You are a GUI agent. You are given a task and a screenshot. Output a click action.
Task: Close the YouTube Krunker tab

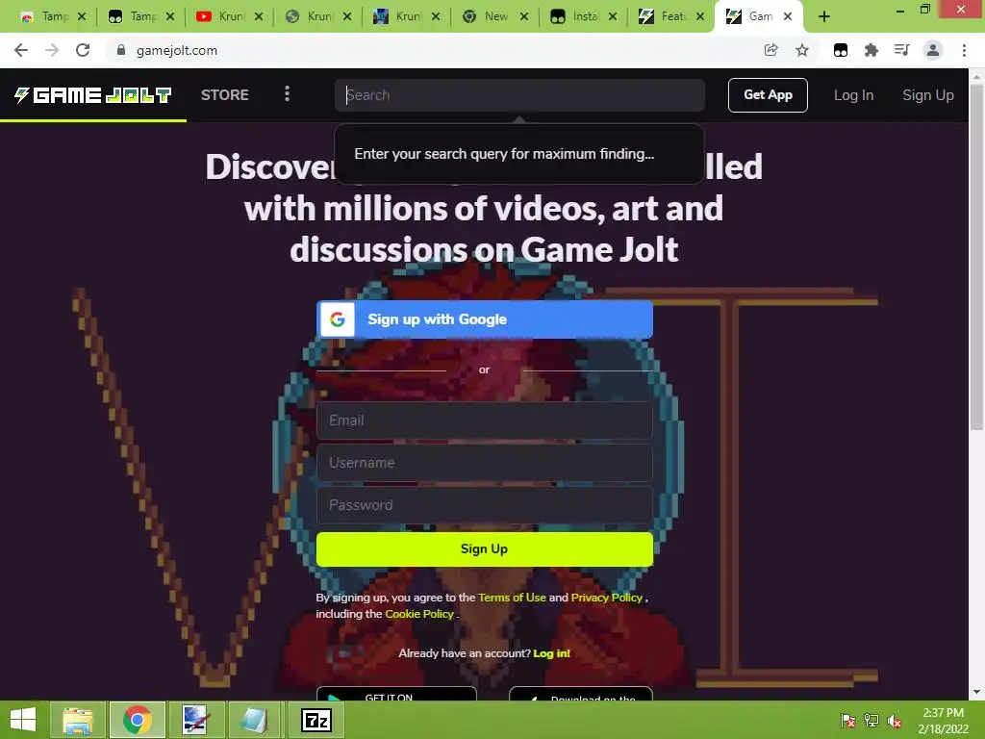coord(259,17)
